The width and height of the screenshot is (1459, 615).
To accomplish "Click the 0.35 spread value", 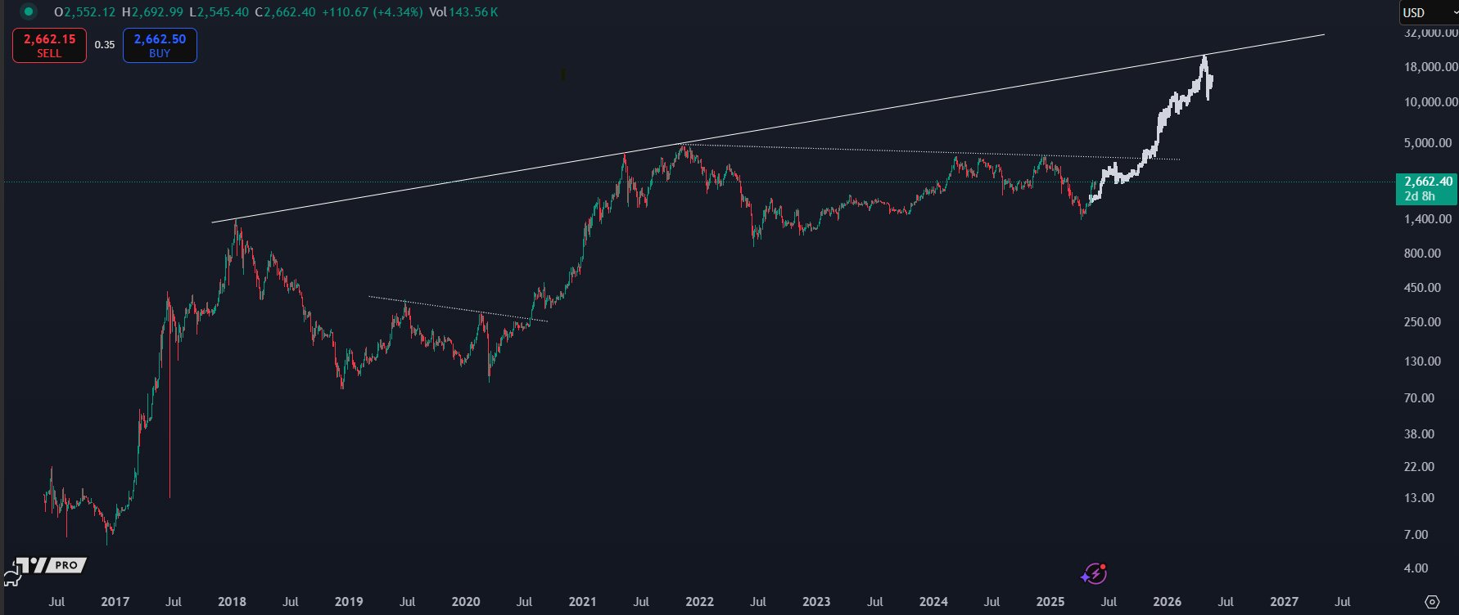I will (x=105, y=45).
